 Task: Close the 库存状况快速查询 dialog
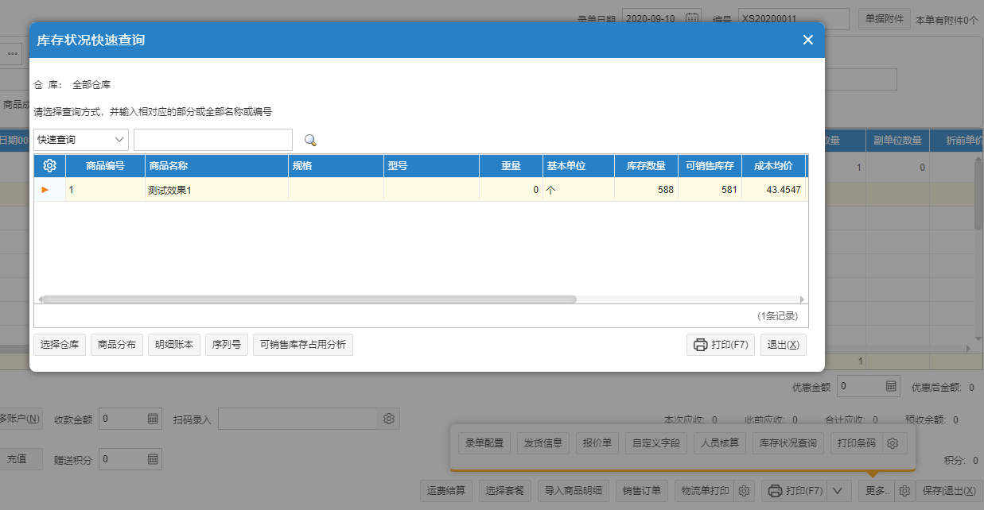pyautogui.click(x=807, y=40)
